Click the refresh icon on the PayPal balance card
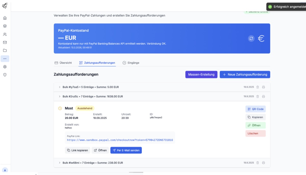Screen dimensions: 306x175 point(251,38)
